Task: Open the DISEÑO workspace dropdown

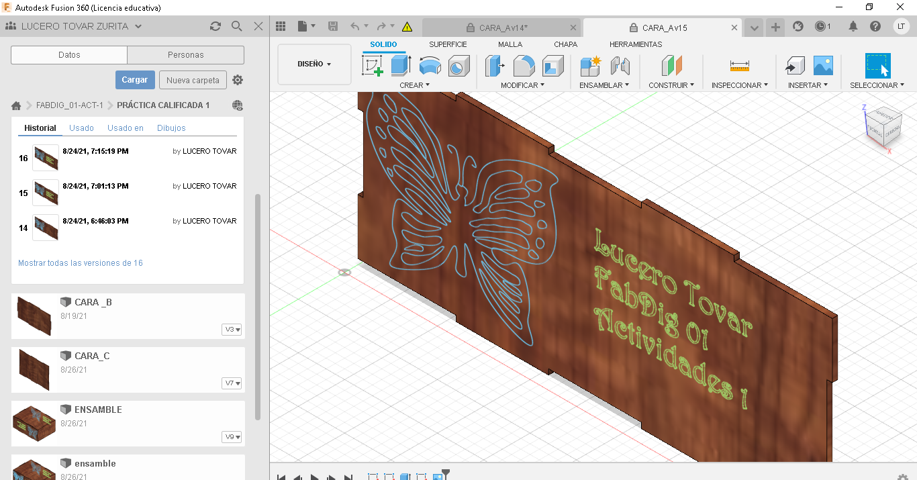Action: click(314, 64)
